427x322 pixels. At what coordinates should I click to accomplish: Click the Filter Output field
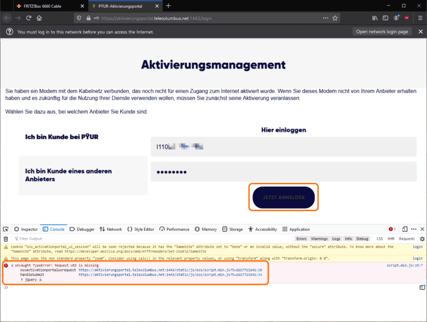click(152, 239)
